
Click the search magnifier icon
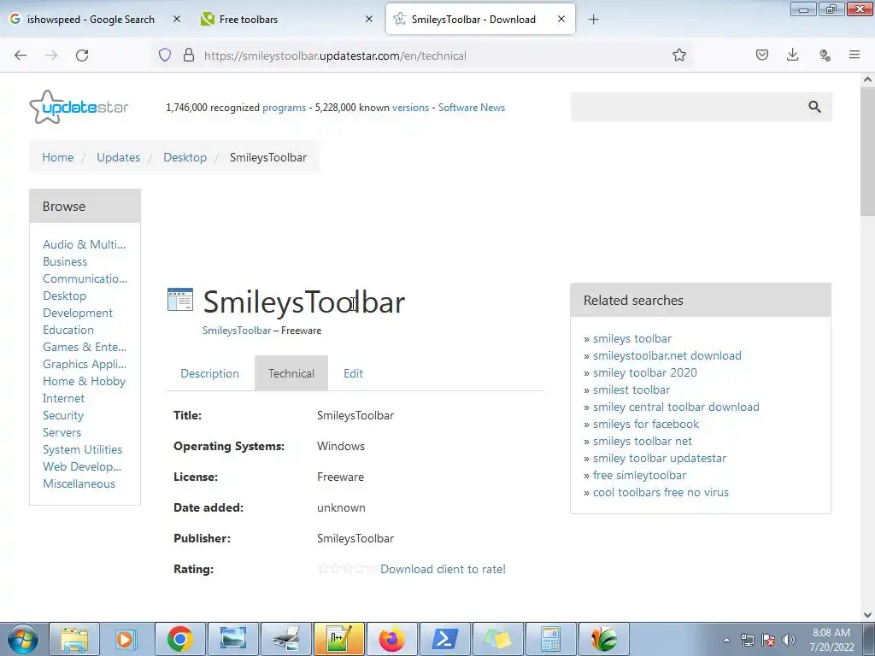point(814,107)
